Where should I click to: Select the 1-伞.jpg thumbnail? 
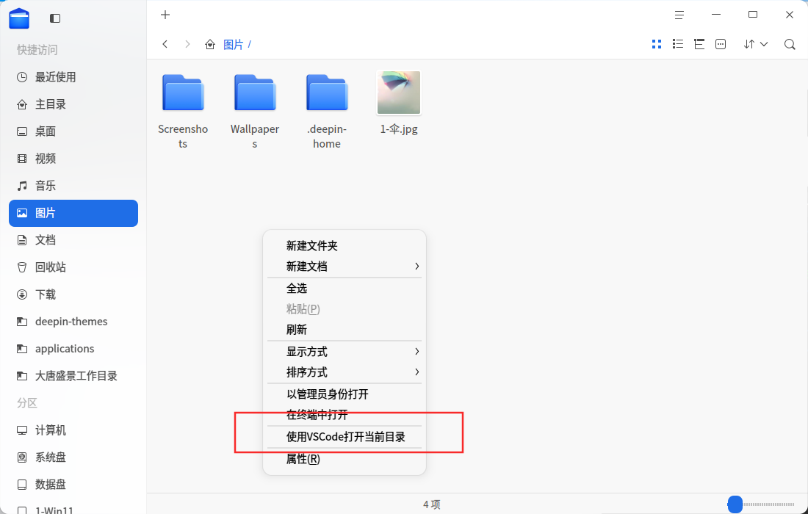[x=399, y=93]
